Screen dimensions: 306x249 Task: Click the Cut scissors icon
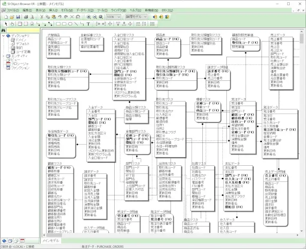coord(42,17)
